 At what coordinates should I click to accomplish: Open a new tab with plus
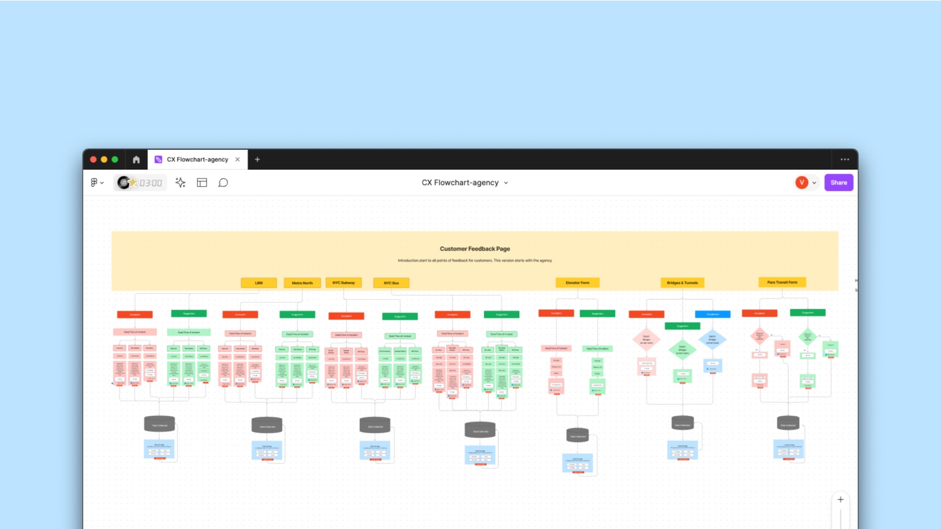pyautogui.click(x=257, y=159)
